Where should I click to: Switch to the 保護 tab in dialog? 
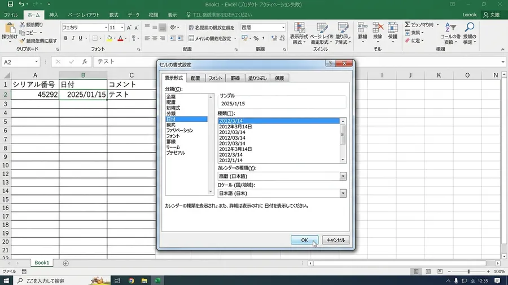click(279, 78)
